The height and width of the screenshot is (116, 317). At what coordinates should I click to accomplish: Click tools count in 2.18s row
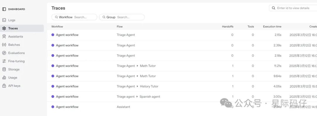(x=253, y=56)
